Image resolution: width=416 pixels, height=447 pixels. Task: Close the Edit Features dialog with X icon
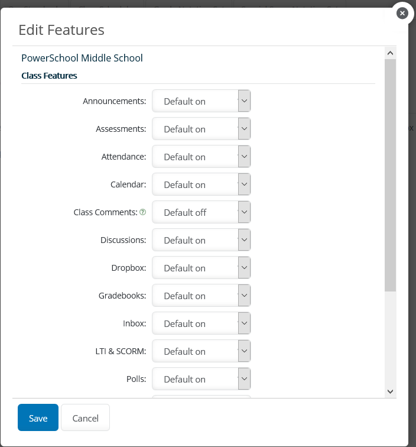(402, 13)
